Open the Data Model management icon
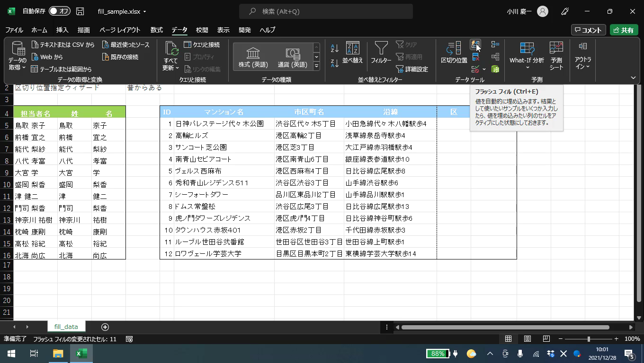The image size is (644, 363). point(495,69)
